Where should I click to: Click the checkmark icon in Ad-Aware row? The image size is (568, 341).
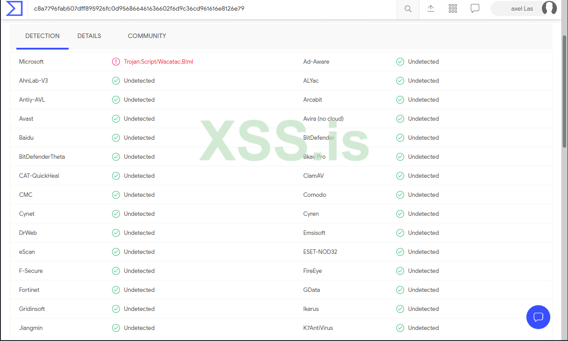pos(400,62)
